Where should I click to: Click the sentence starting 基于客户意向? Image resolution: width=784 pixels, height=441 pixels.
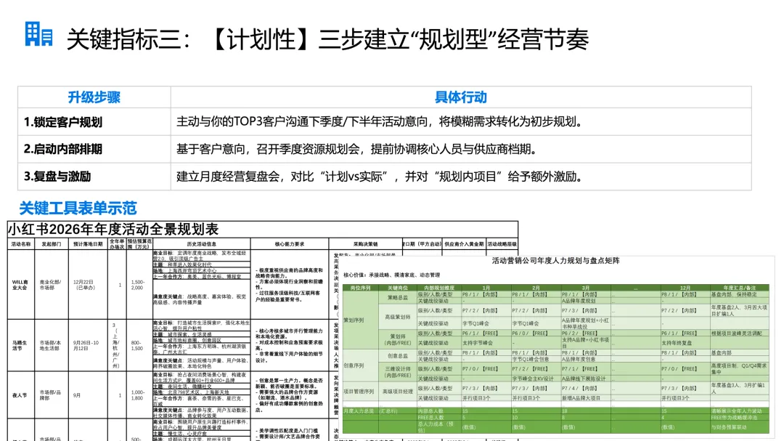pyautogui.click(x=357, y=149)
